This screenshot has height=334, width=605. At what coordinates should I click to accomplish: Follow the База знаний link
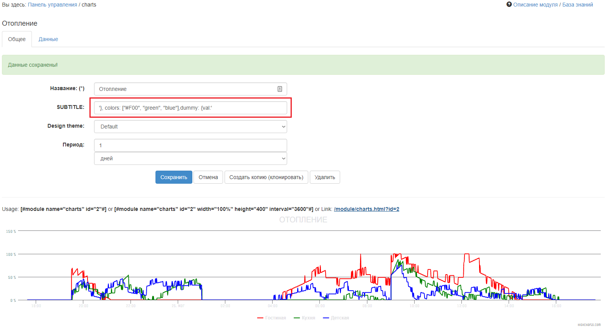577,5
